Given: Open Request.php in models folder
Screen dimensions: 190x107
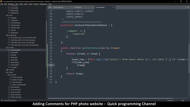Looking at the screenshot, I should 15,62.
